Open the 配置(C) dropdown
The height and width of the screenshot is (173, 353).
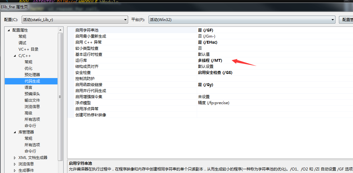pyautogui.click(x=75, y=20)
